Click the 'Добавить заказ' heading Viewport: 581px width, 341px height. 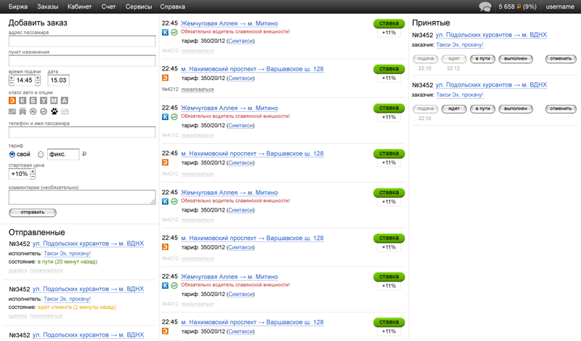38,23
